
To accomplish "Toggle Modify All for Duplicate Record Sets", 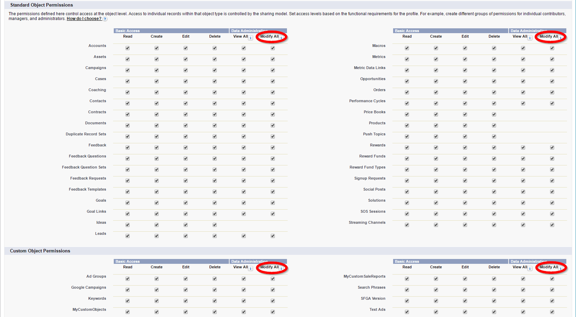I will click(273, 136).
